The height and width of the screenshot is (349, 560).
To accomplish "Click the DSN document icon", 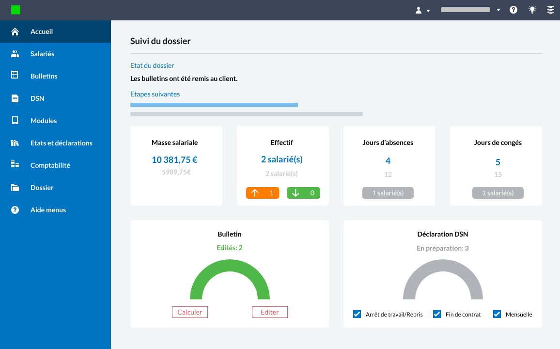I will (15, 98).
